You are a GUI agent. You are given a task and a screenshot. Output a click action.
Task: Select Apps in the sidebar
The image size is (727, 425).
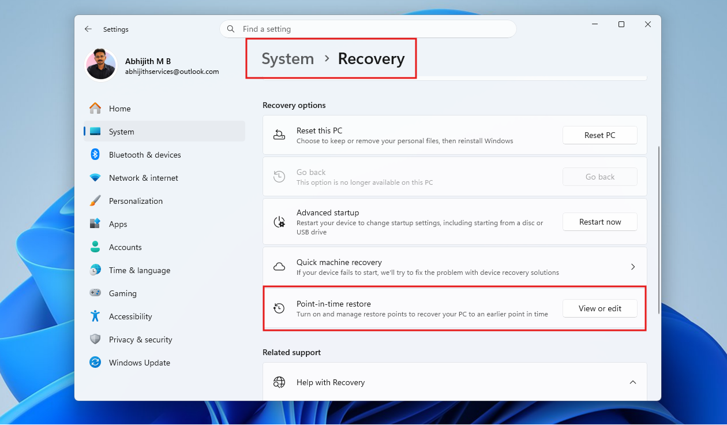pos(164,224)
